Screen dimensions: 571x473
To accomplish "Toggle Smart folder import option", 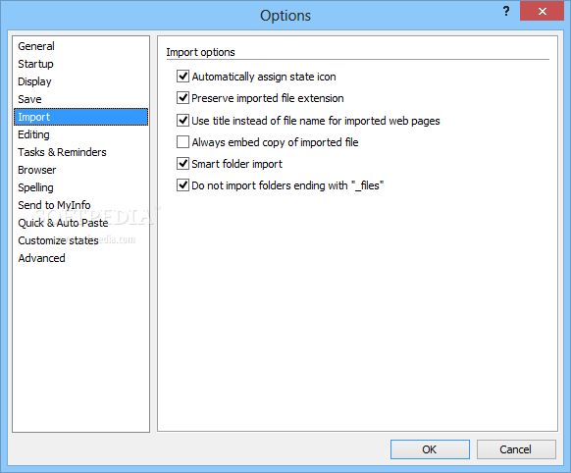I will tap(182, 164).
